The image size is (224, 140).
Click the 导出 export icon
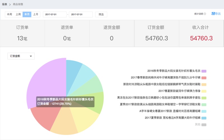[x=213, y=13]
